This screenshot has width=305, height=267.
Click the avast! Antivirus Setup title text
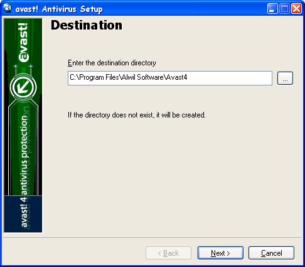tap(59, 9)
